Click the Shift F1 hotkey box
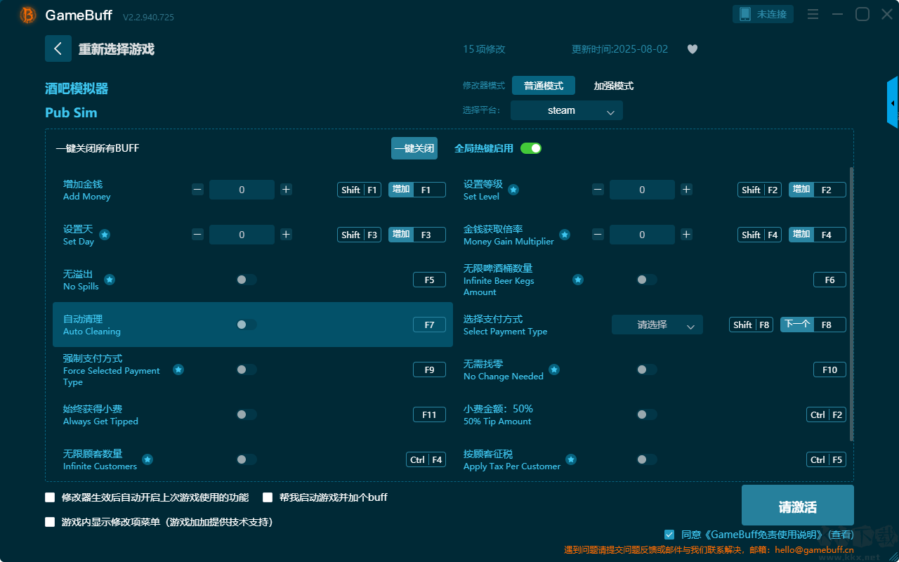 coord(360,190)
